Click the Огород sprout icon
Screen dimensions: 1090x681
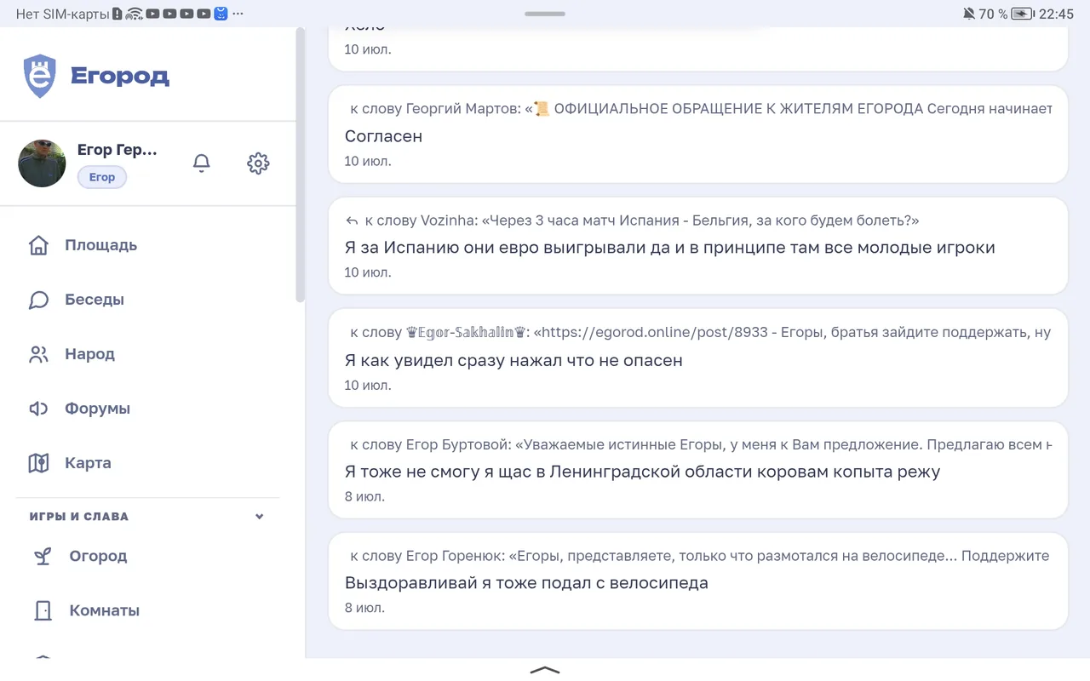point(43,556)
